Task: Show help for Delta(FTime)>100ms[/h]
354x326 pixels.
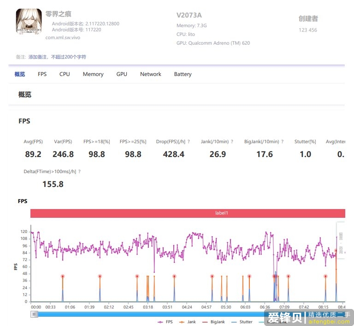Action: tap(79, 172)
